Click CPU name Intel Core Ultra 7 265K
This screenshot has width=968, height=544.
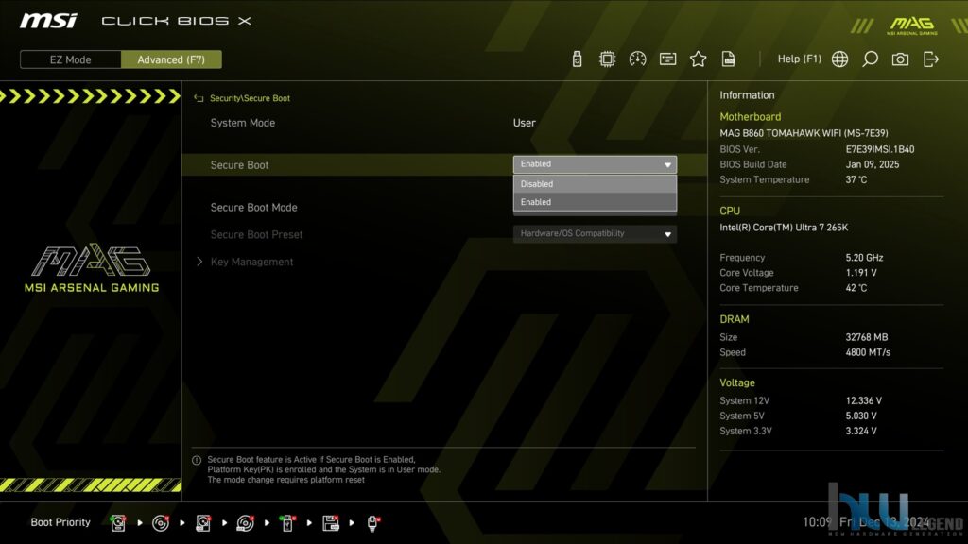pyautogui.click(x=784, y=228)
